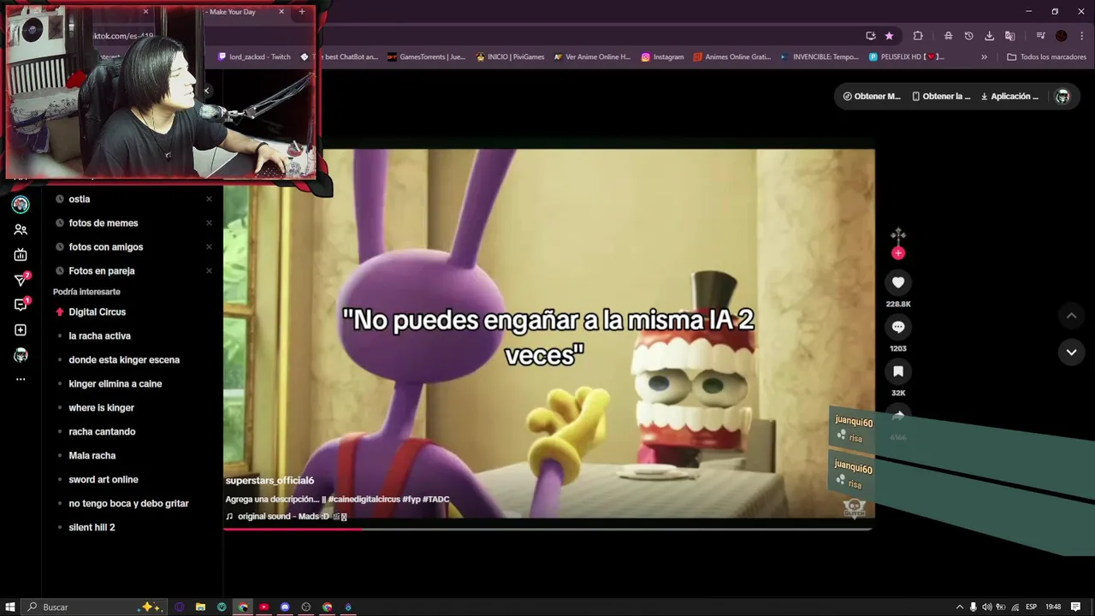Open the Windows Start menu
1095x616 pixels.
(10, 607)
